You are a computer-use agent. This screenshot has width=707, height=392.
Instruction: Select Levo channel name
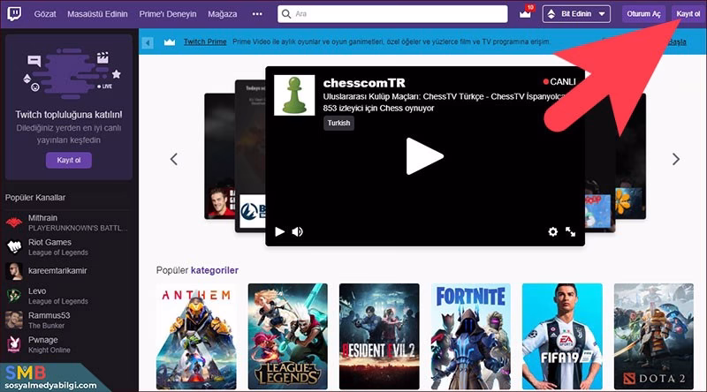point(37,291)
